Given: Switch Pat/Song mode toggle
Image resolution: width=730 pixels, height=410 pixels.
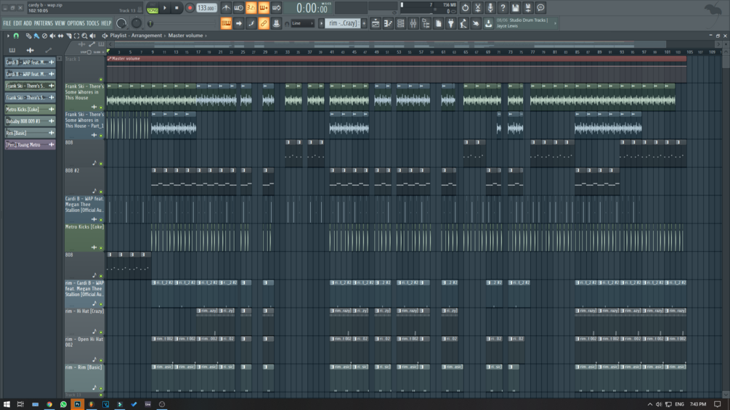Looking at the screenshot, I should pos(153,8).
